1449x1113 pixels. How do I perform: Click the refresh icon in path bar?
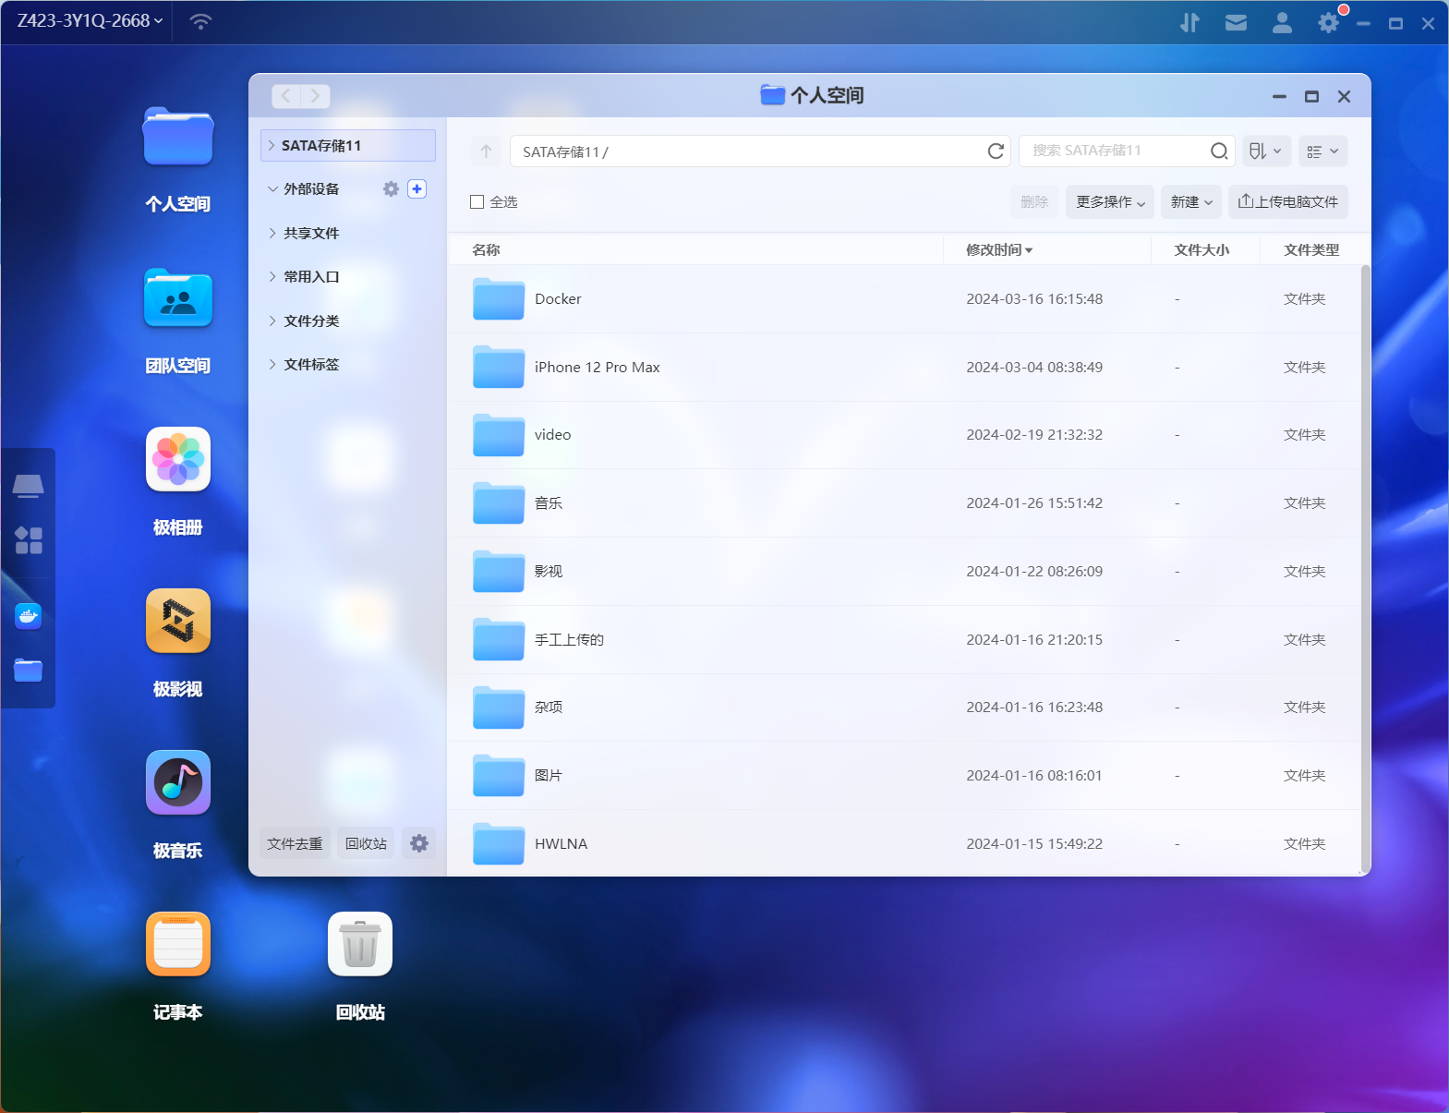996,151
